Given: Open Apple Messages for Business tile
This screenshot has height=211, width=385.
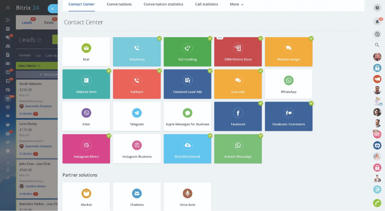Looking at the screenshot, I should coord(187,117).
